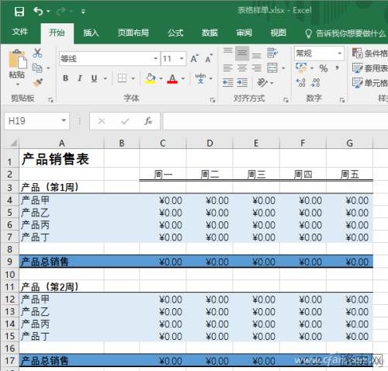Image resolution: width=388 pixels, height=371 pixels.
Task: Open Conditional Formatting 条件格式
Action: pyautogui.click(x=370, y=54)
